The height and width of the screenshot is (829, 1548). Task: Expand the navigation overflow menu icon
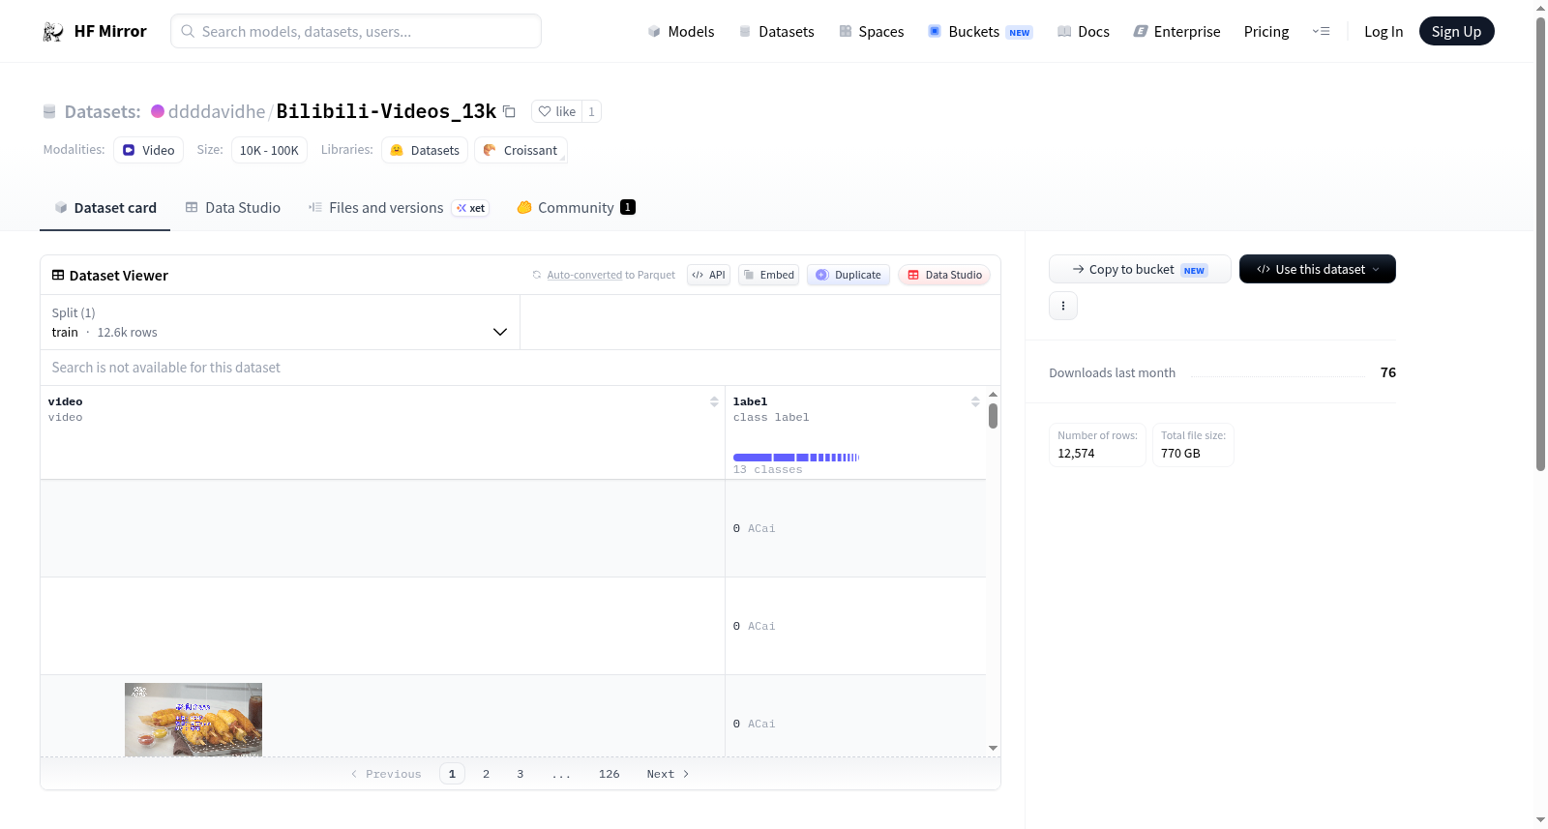[1321, 32]
